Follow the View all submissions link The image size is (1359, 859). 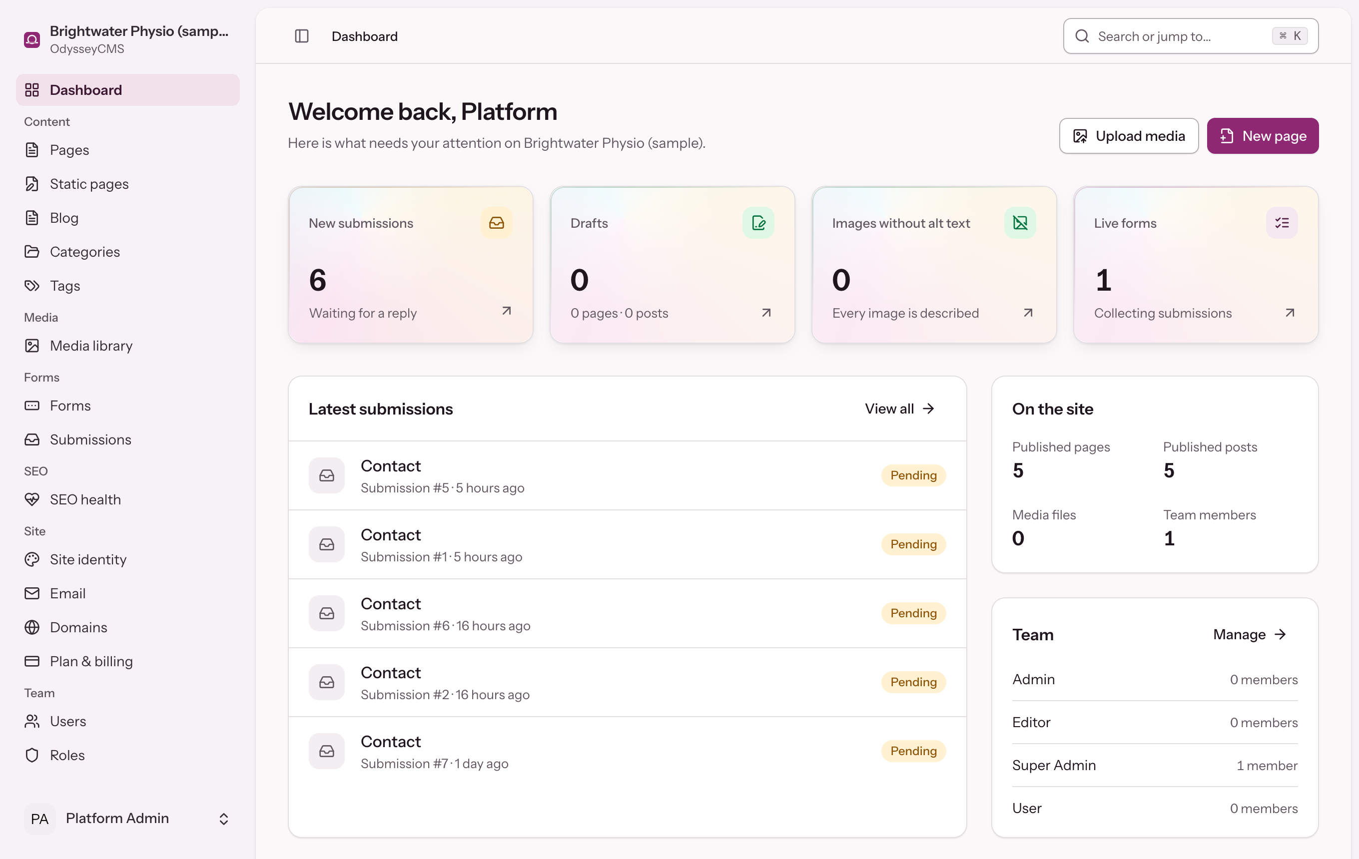tap(900, 409)
